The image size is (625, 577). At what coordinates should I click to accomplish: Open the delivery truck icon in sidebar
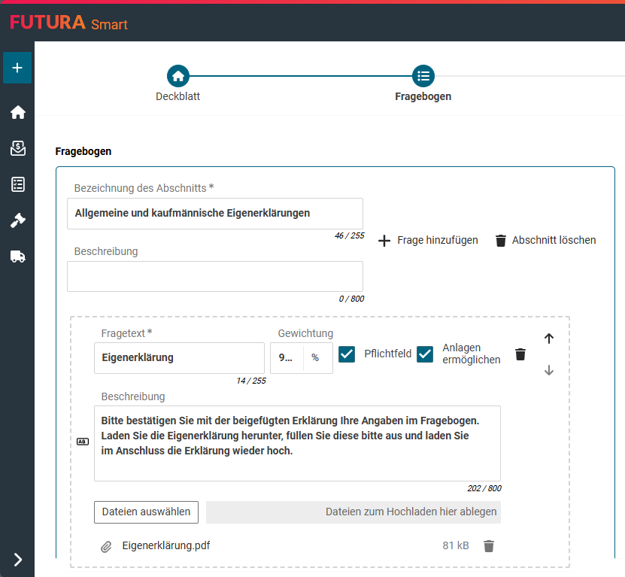tap(17, 257)
